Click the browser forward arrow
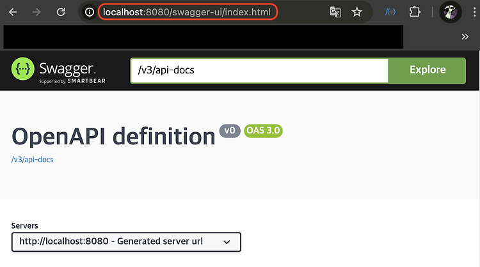Screen dimensions: 480x267 click(x=36, y=12)
